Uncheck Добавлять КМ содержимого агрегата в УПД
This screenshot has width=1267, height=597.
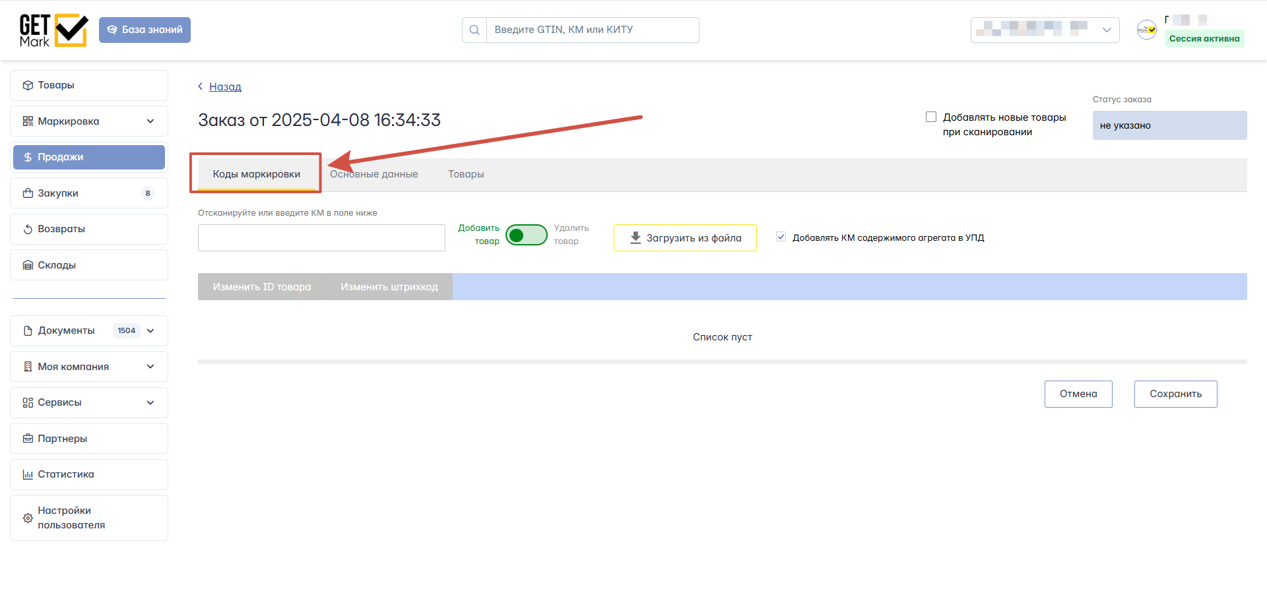coord(781,237)
